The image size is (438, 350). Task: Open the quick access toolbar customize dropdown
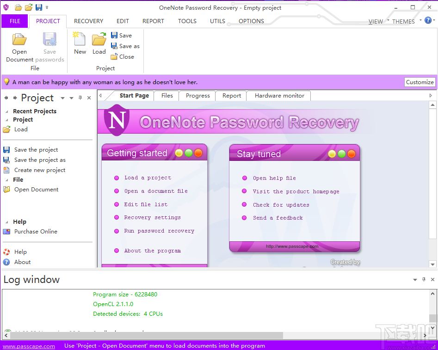48,8
